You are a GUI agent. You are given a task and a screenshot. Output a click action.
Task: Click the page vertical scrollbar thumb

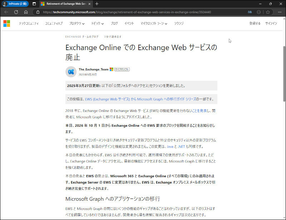pyautogui.click(x=284, y=74)
